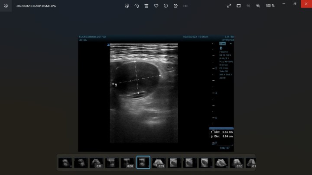Screen dimensions: 312x175
Task: Click the fit-to-window icon
Action: [239, 6]
